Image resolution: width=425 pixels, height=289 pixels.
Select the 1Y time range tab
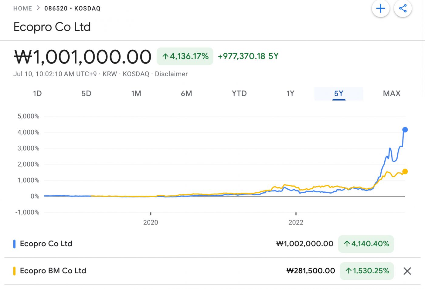coord(290,93)
